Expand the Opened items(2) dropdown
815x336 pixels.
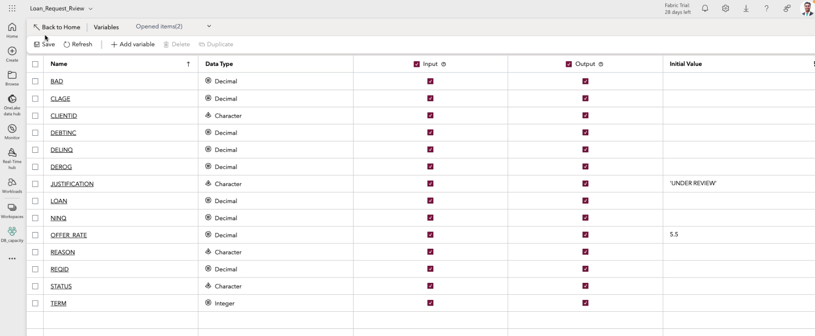pyautogui.click(x=209, y=27)
